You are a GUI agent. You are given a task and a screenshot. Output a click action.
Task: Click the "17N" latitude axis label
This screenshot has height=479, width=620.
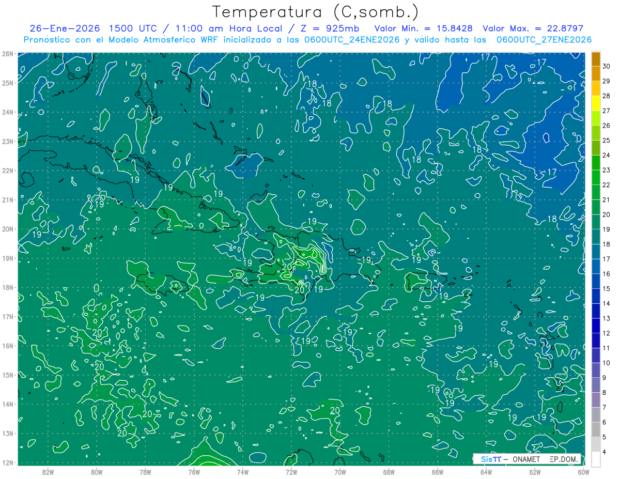point(7,316)
